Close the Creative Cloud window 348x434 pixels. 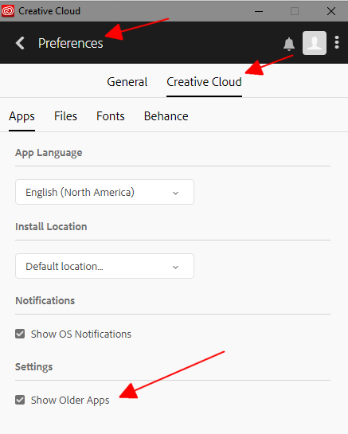pyautogui.click(x=331, y=11)
